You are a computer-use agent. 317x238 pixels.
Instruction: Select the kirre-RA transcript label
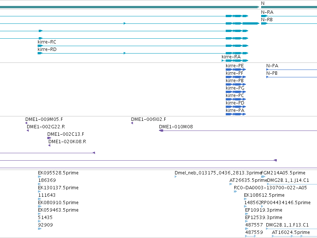click(231, 57)
